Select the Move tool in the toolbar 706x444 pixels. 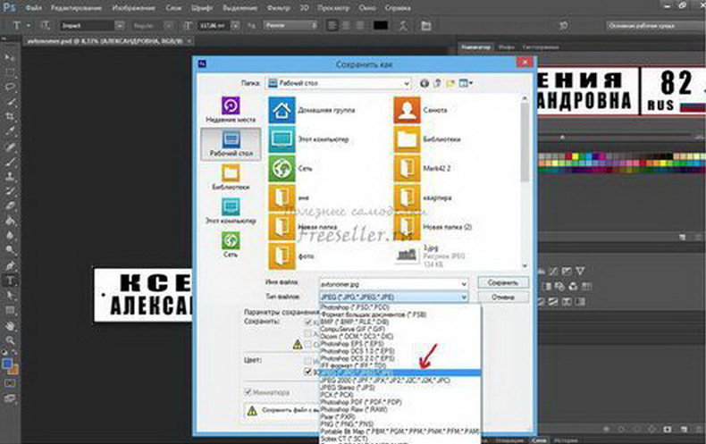click(10, 57)
